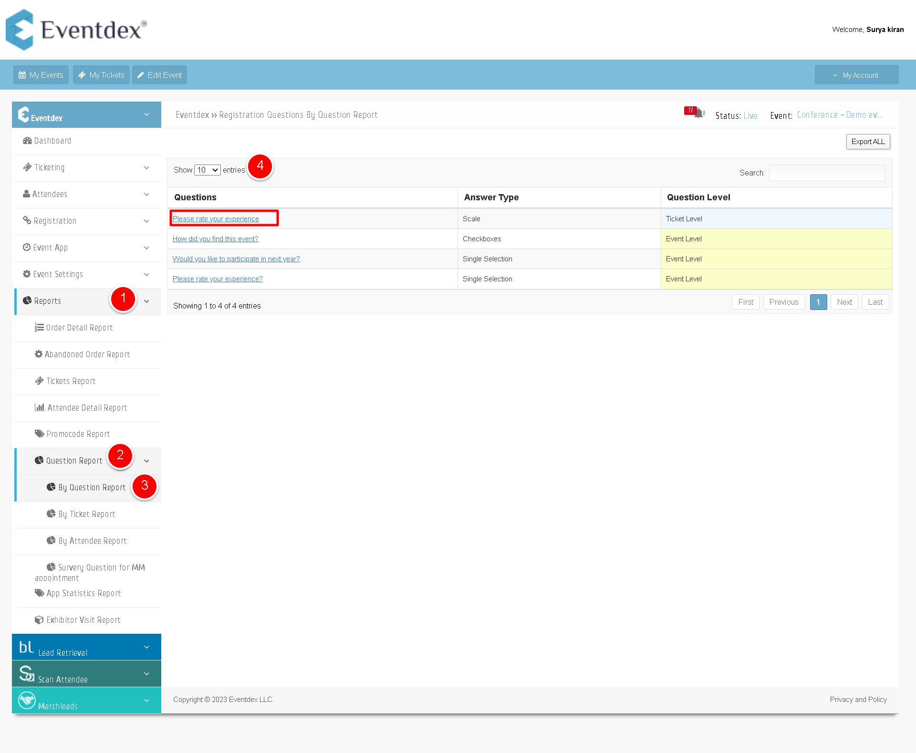Click the Promocode Report tag icon
The image size is (916, 753).
point(39,433)
